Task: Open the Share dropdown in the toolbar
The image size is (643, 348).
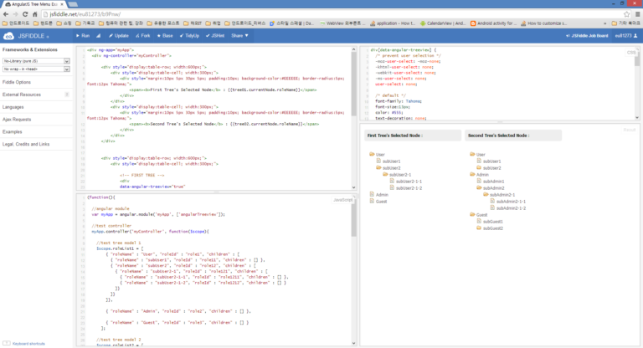Action: (x=239, y=36)
